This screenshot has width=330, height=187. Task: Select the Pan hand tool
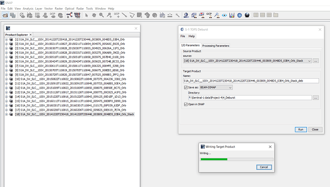tap(94, 15)
